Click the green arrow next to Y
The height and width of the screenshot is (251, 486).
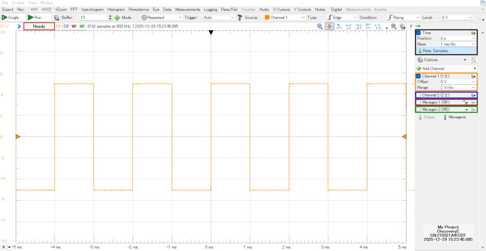coord(418,26)
